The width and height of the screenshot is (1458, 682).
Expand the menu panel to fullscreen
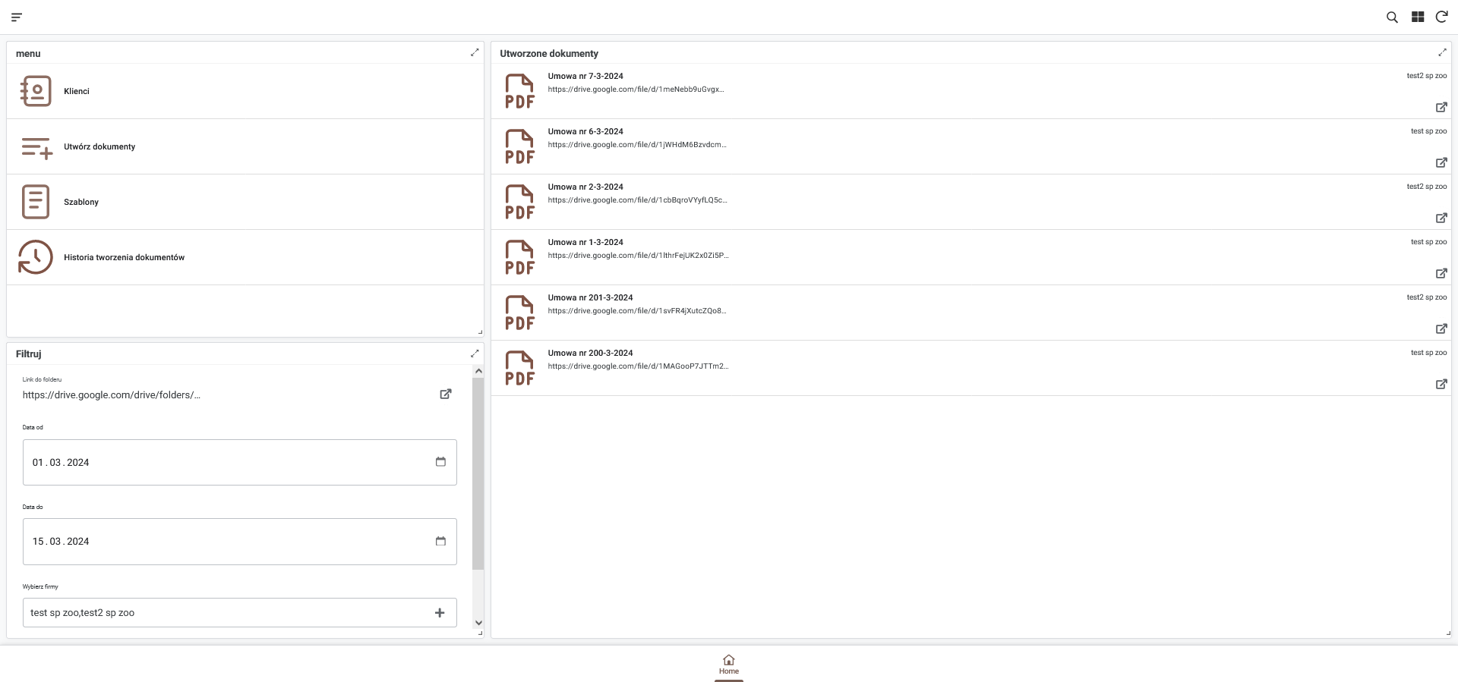(475, 52)
